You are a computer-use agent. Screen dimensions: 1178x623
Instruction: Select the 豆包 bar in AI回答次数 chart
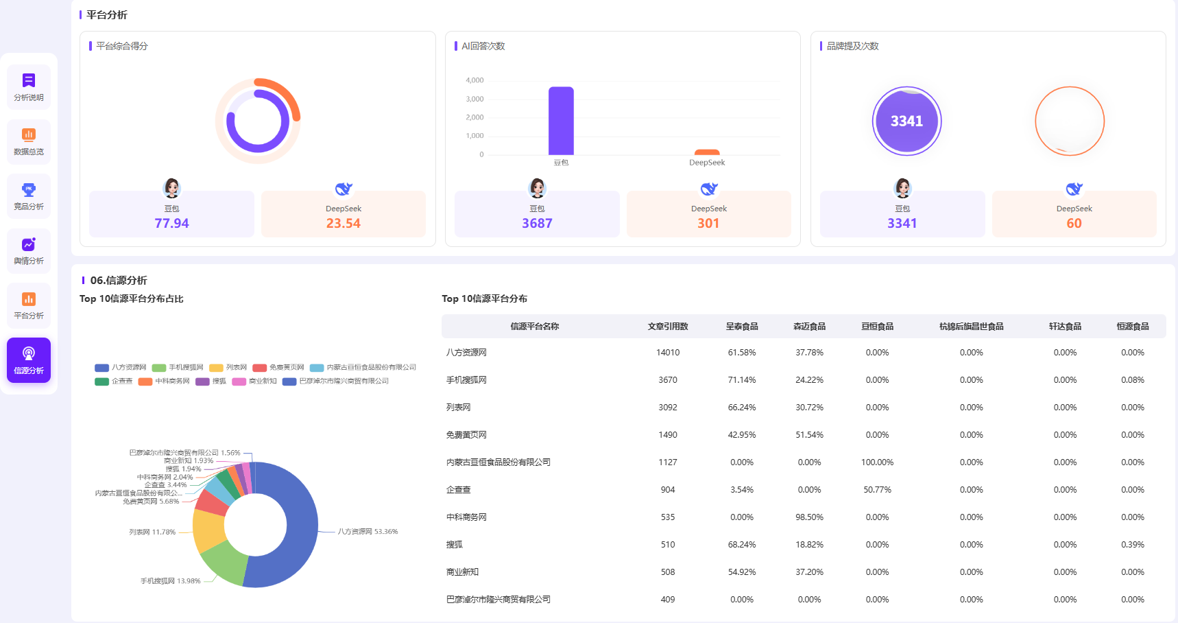click(561, 121)
